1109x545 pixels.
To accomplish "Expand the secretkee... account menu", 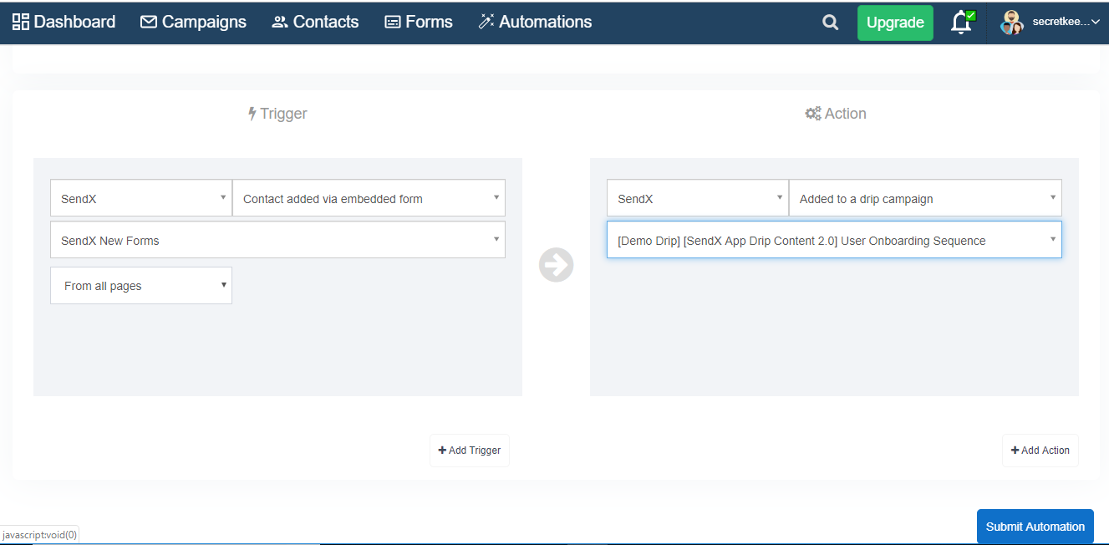I will pos(1050,23).
